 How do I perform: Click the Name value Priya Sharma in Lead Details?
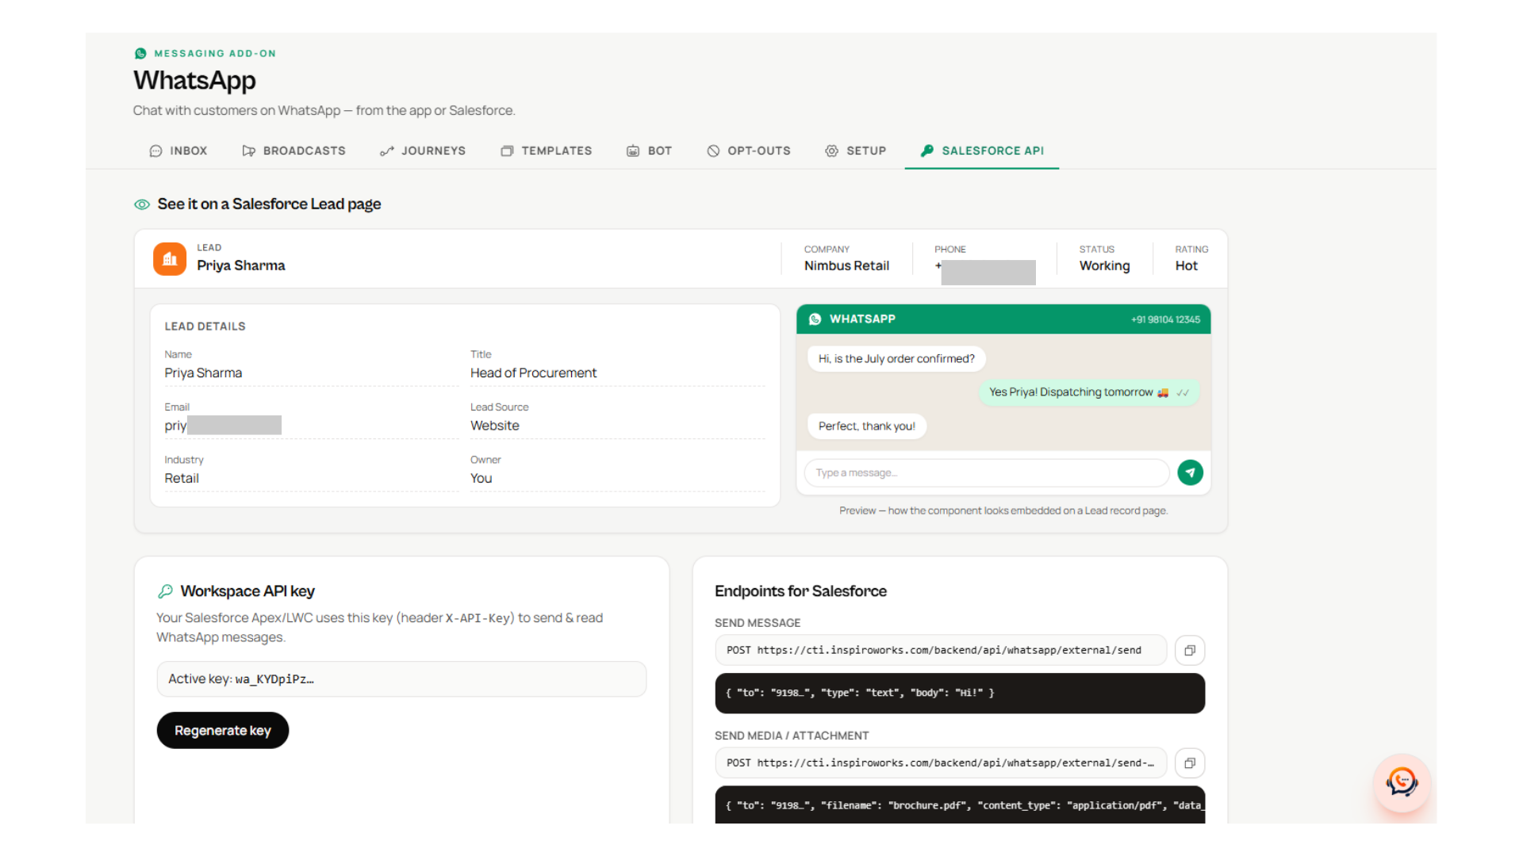[x=203, y=373]
